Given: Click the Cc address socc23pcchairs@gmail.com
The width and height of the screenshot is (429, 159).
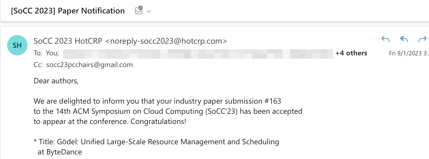Looking at the screenshot, I should (x=89, y=65).
